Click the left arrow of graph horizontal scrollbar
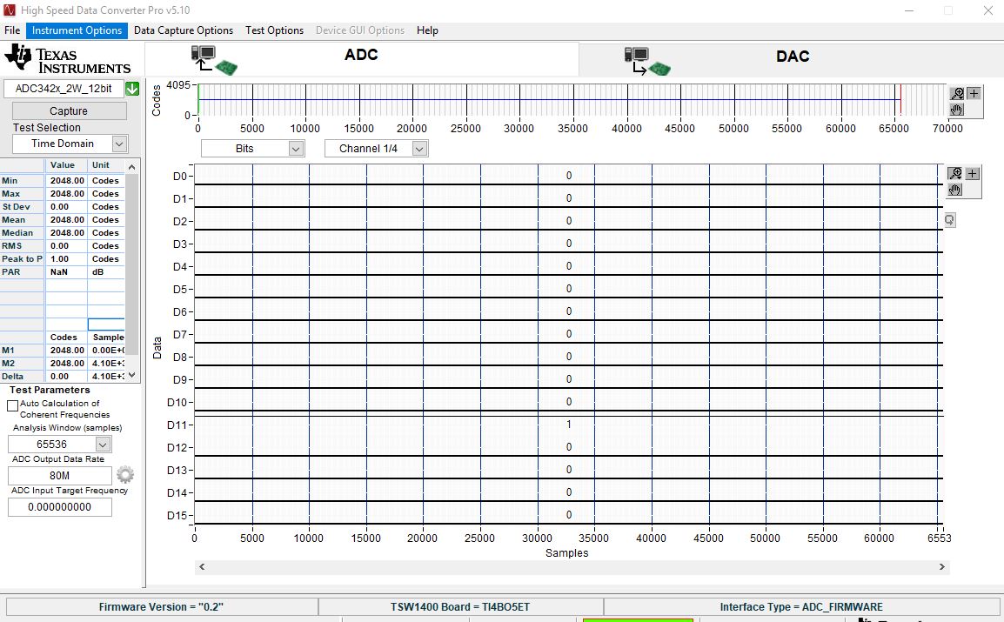This screenshot has height=622, width=1004. click(203, 567)
